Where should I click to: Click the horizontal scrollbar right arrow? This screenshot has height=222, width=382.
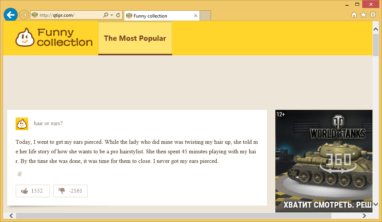364,216
